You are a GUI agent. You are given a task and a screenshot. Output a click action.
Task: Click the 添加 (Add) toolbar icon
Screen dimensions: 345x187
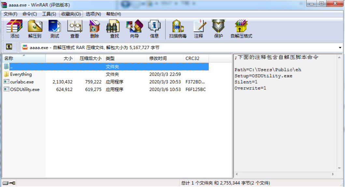[x=15, y=26]
